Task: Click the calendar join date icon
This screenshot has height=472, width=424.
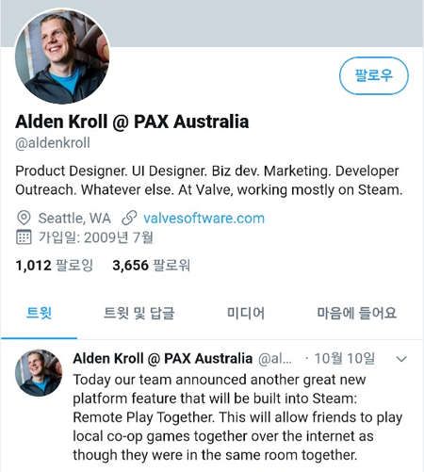Action: point(24,237)
